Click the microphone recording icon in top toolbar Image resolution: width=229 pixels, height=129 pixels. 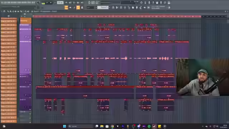click(x=149, y=3)
